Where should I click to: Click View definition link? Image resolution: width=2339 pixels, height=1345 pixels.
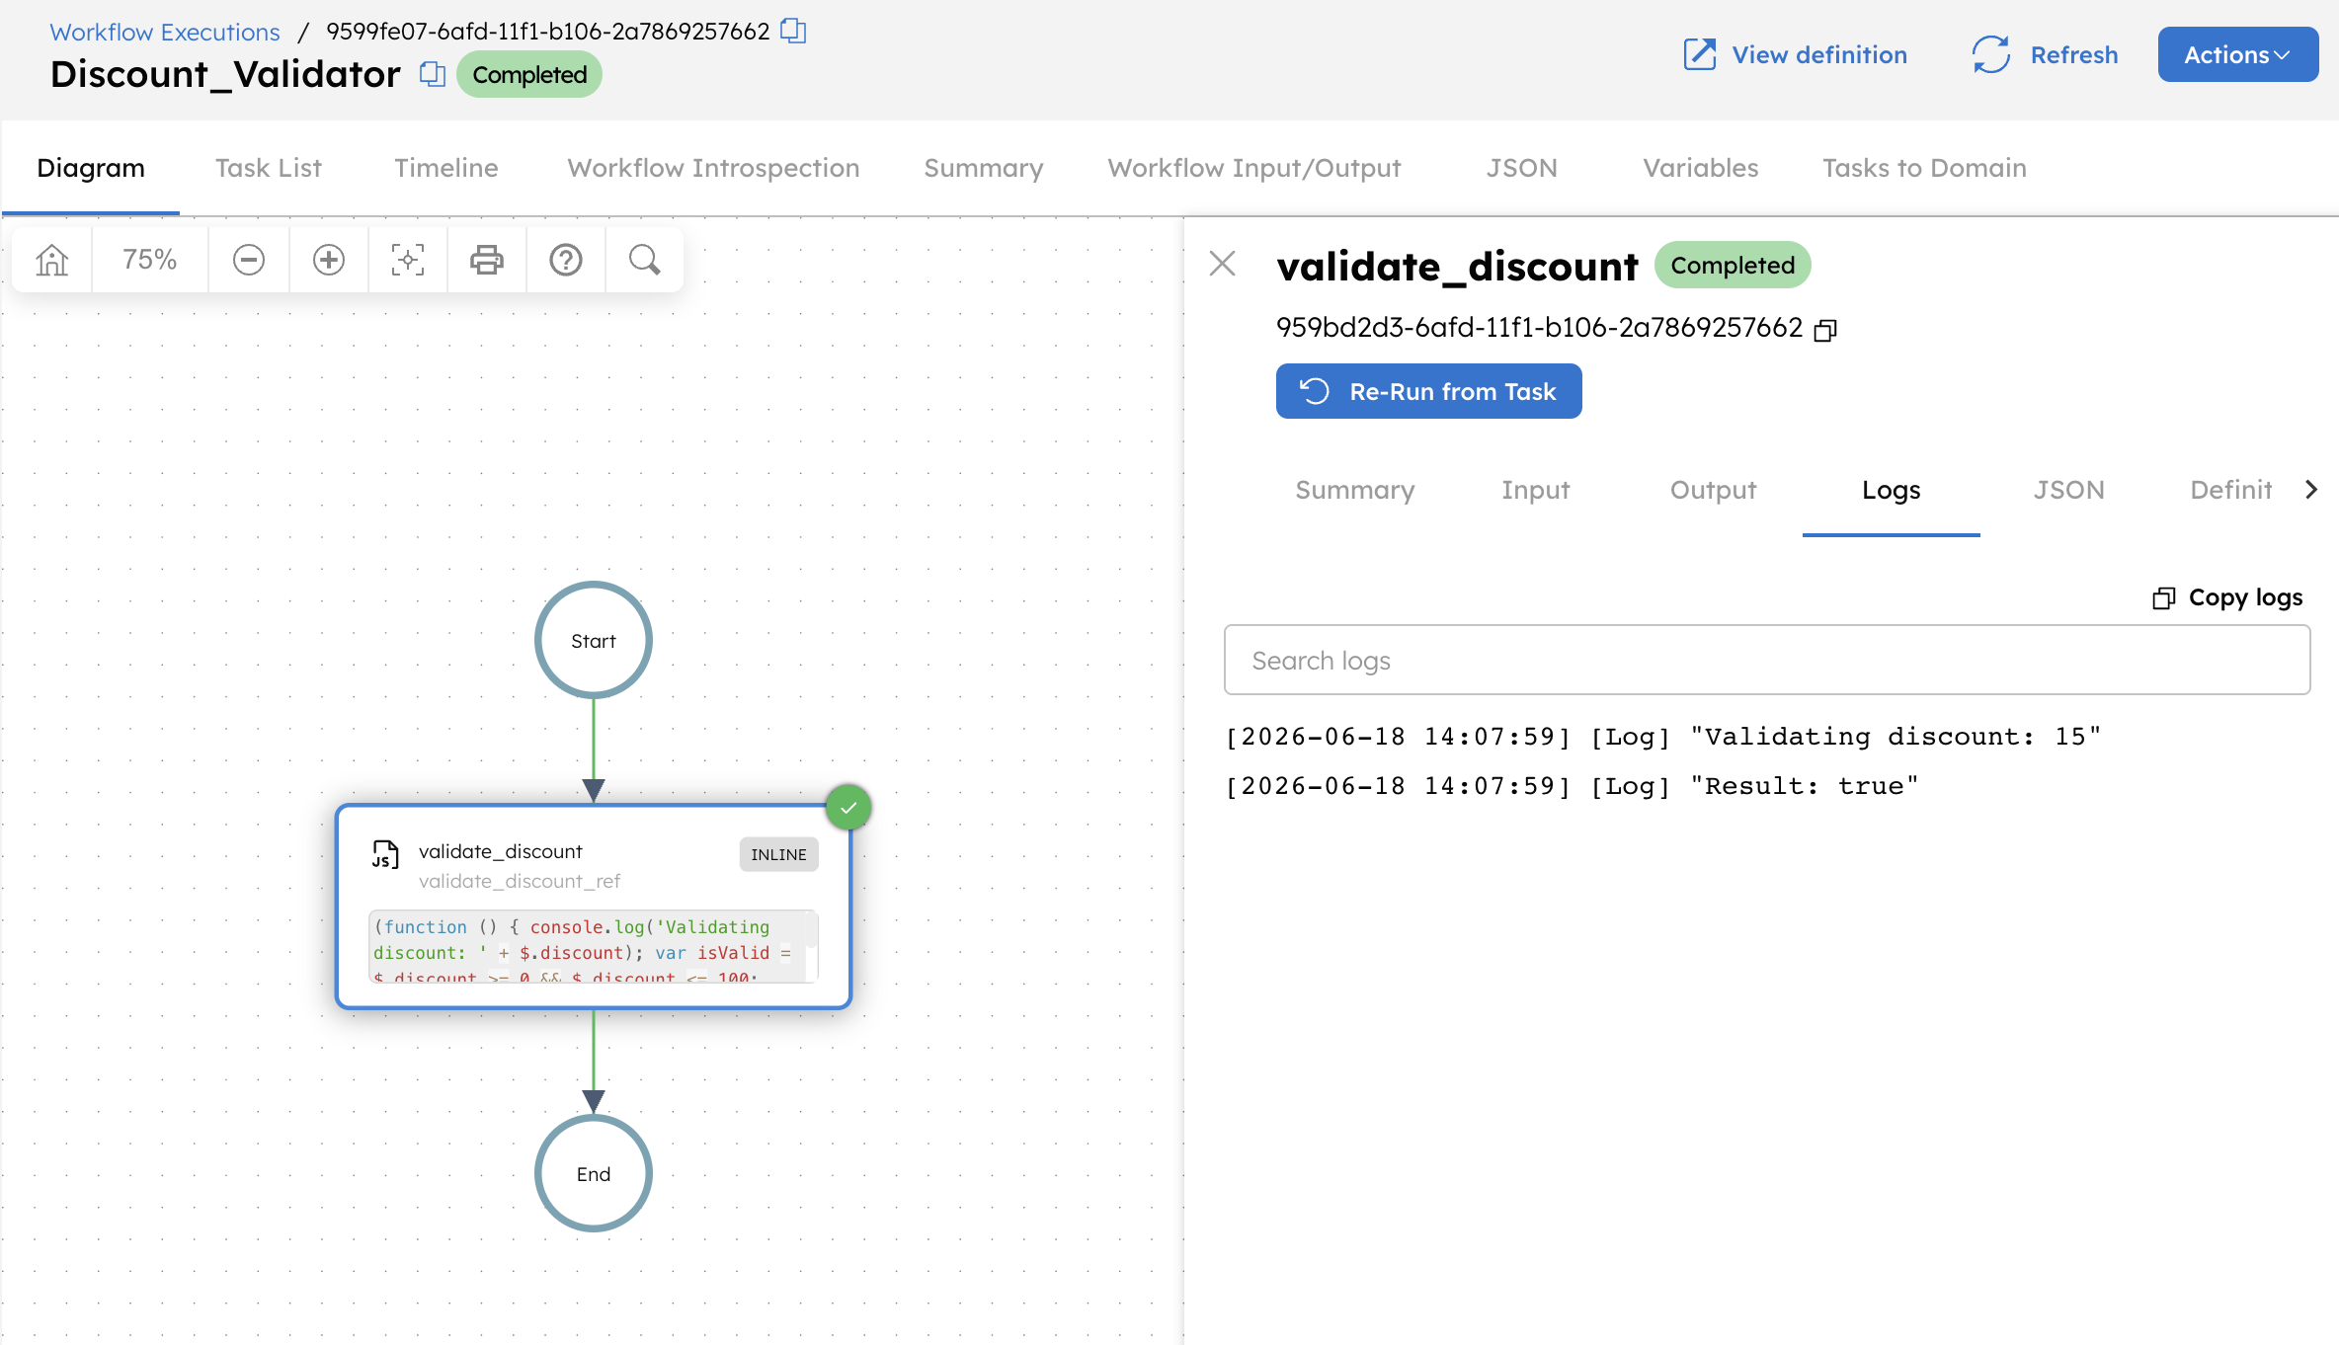point(1796,54)
